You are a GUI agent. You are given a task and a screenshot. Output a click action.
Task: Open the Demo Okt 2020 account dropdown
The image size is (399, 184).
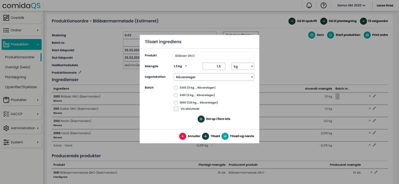click(x=352, y=5)
